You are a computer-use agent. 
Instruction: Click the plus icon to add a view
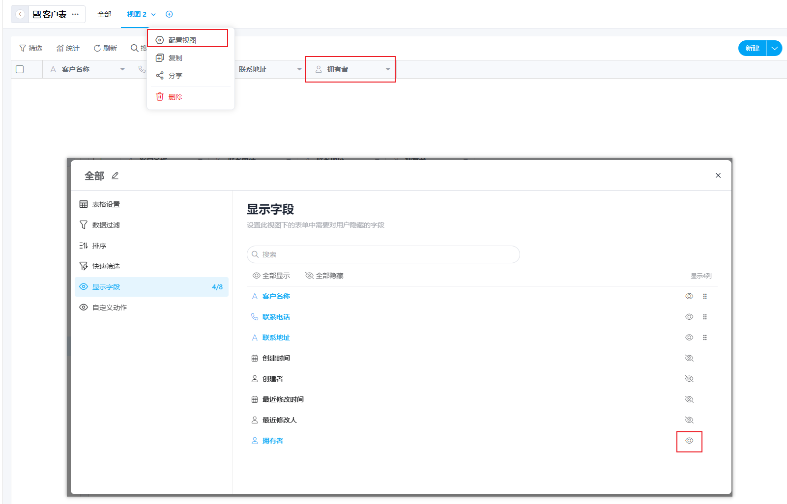(x=169, y=14)
